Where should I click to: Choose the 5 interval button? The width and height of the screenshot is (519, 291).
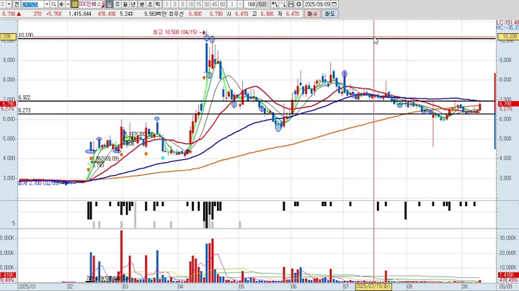tap(182, 4)
